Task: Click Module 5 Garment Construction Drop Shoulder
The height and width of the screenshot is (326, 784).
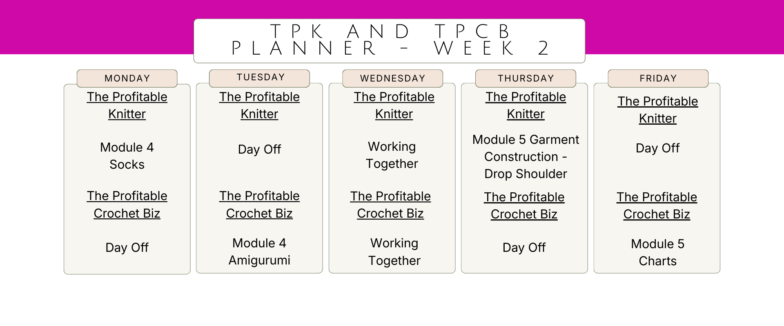Action: [x=526, y=156]
